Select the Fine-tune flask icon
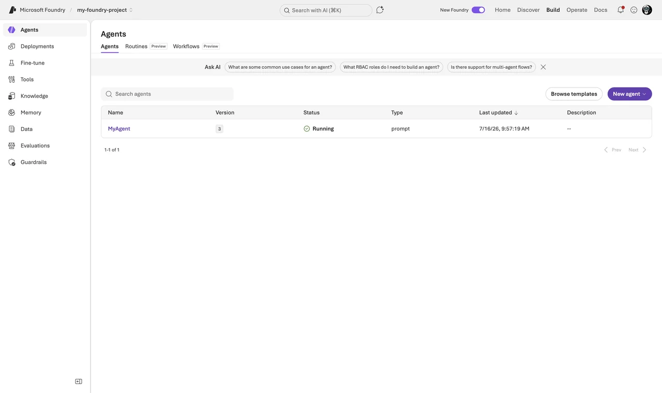This screenshot has height=393, width=662. [12, 63]
